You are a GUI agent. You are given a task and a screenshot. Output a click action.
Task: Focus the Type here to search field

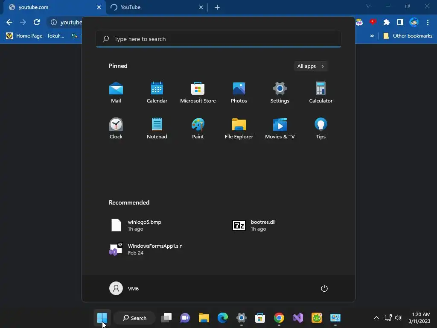tap(218, 39)
